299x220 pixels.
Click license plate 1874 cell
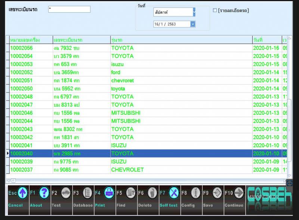point(81,81)
